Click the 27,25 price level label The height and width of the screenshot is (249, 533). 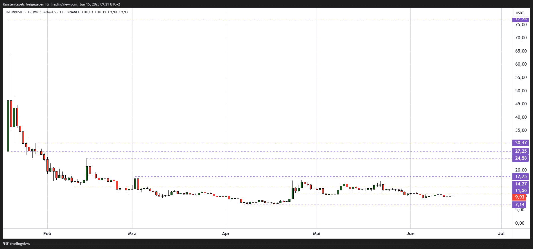521,151
